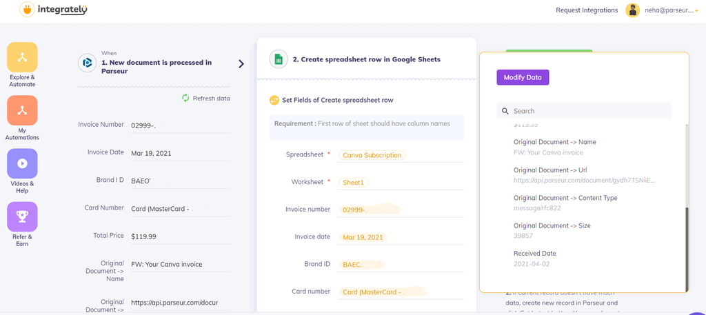
Task: Expand the step 1 chevron arrow
Action: 241,64
